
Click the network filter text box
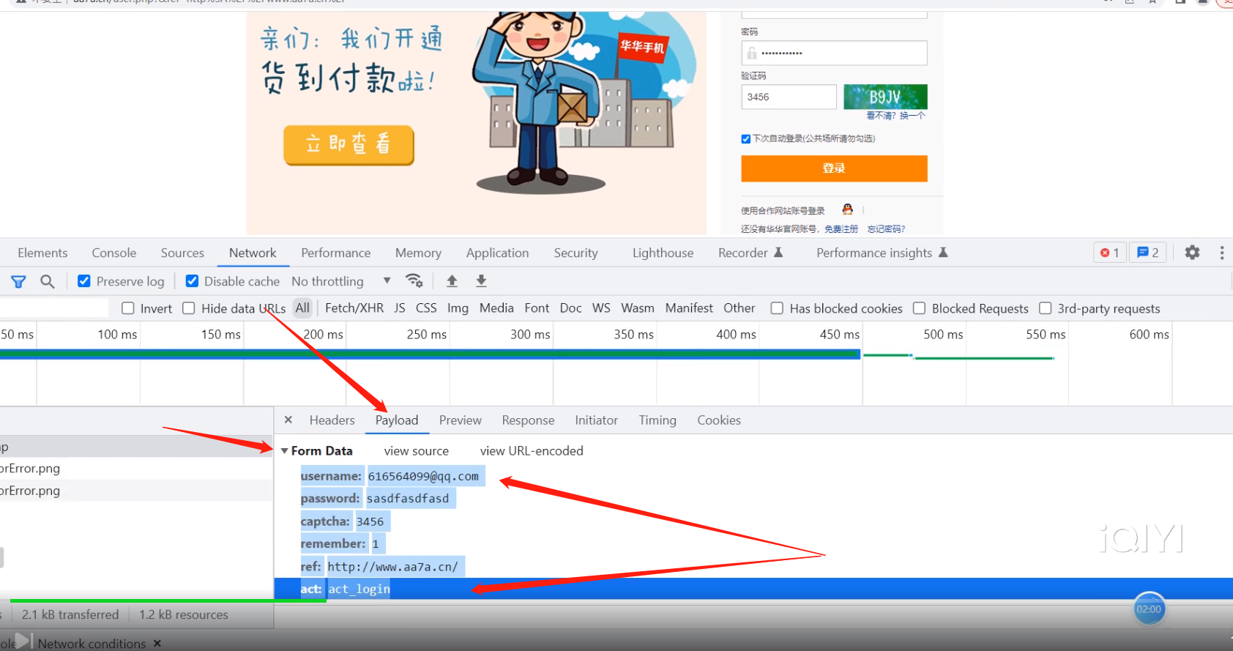point(54,308)
